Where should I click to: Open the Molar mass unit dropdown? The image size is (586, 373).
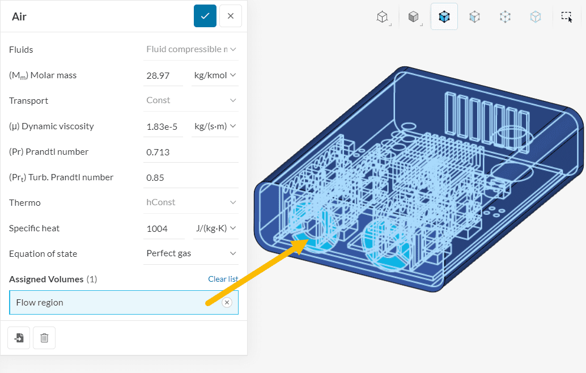coord(215,75)
